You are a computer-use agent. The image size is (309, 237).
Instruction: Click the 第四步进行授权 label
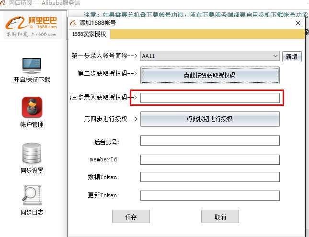pyautogui.click(x=111, y=119)
